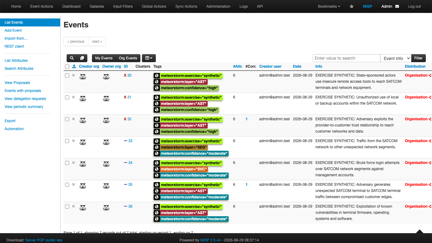Click the high threat chevron icon for event 31
The width and height of the screenshot is (432, 243).
pos(125,97)
